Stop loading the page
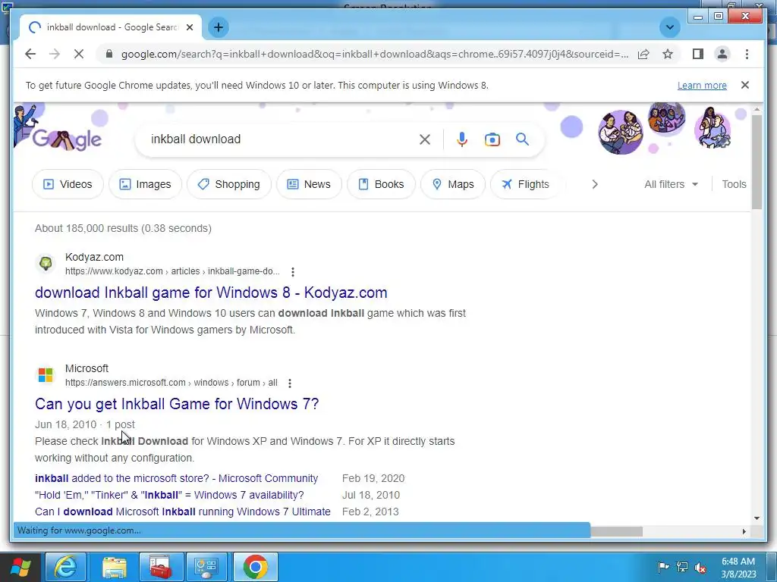The width and height of the screenshot is (777, 582). [x=79, y=54]
